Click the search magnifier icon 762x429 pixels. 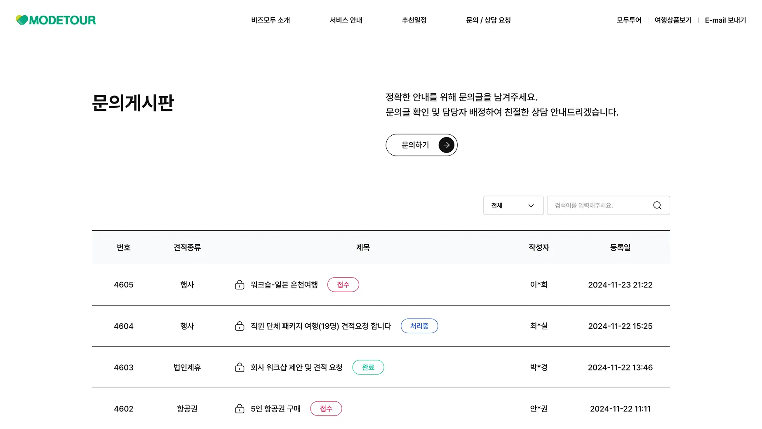coord(657,205)
